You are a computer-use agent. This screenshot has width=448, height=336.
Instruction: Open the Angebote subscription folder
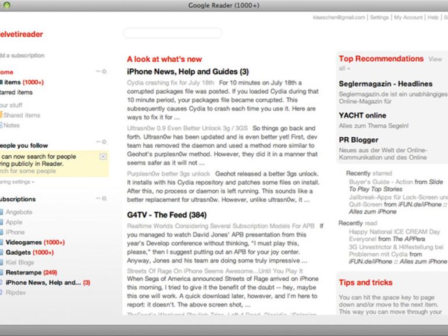pyautogui.click(x=19, y=212)
